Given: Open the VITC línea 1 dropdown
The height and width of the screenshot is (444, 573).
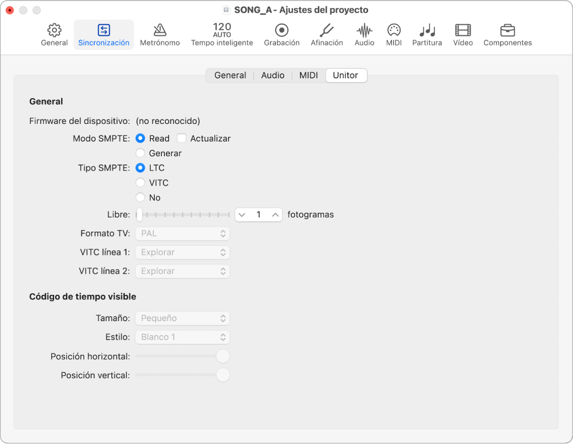Looking at the screenshot, I should coord(183,252).
